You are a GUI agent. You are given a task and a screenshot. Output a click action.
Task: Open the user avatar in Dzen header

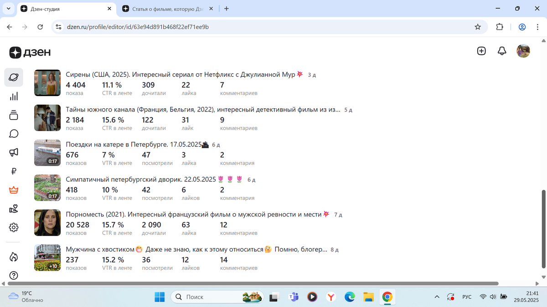tap(523, 51)
